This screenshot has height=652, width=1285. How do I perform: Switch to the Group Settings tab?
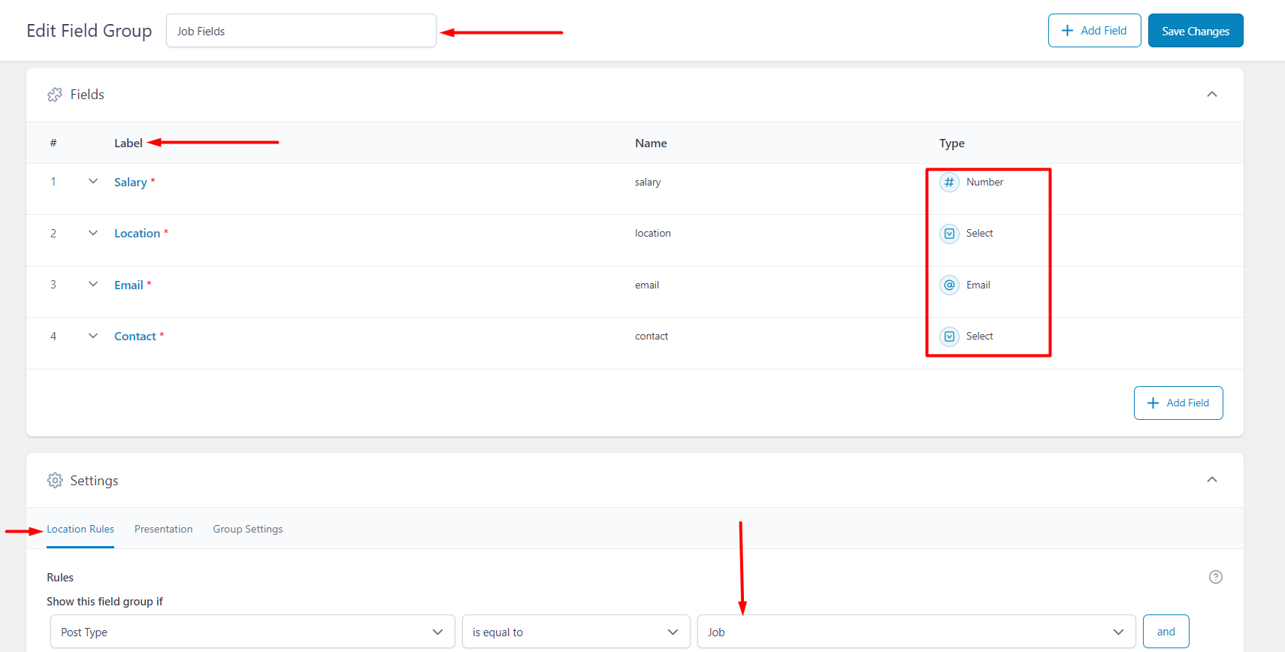click(x=248, y=529)
